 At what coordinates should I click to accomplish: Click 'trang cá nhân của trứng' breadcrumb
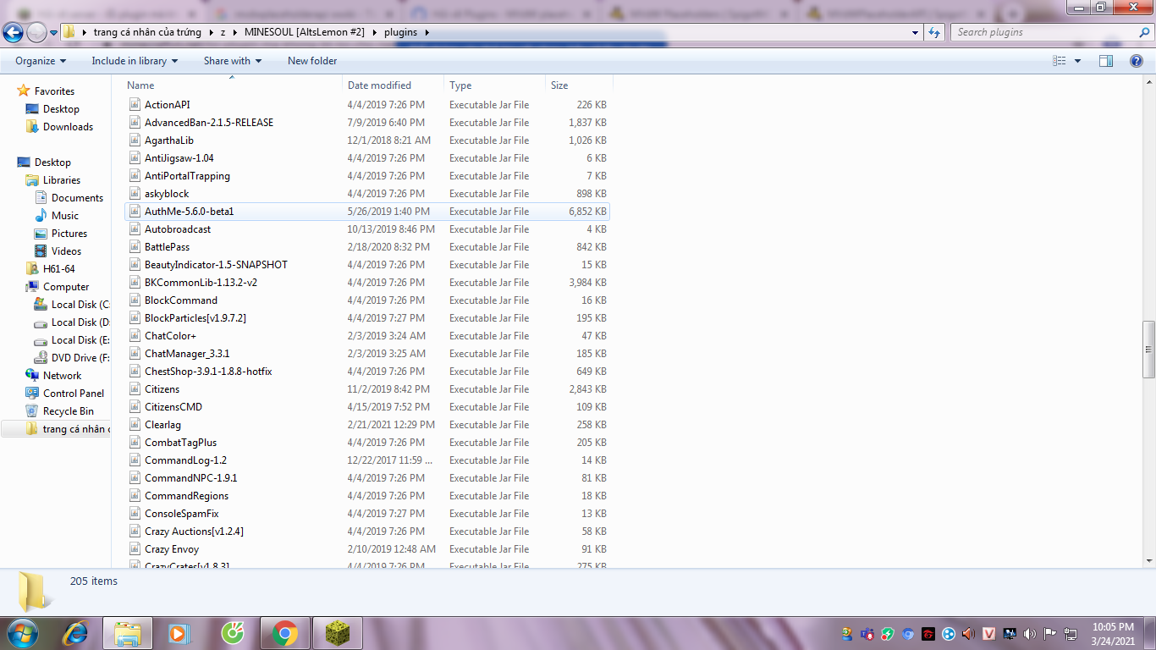tap(147, 32)
